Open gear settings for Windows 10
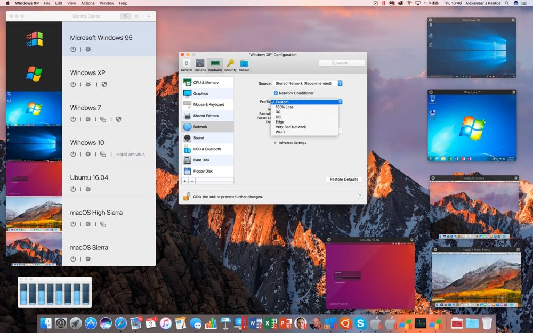 click(88, 155)
